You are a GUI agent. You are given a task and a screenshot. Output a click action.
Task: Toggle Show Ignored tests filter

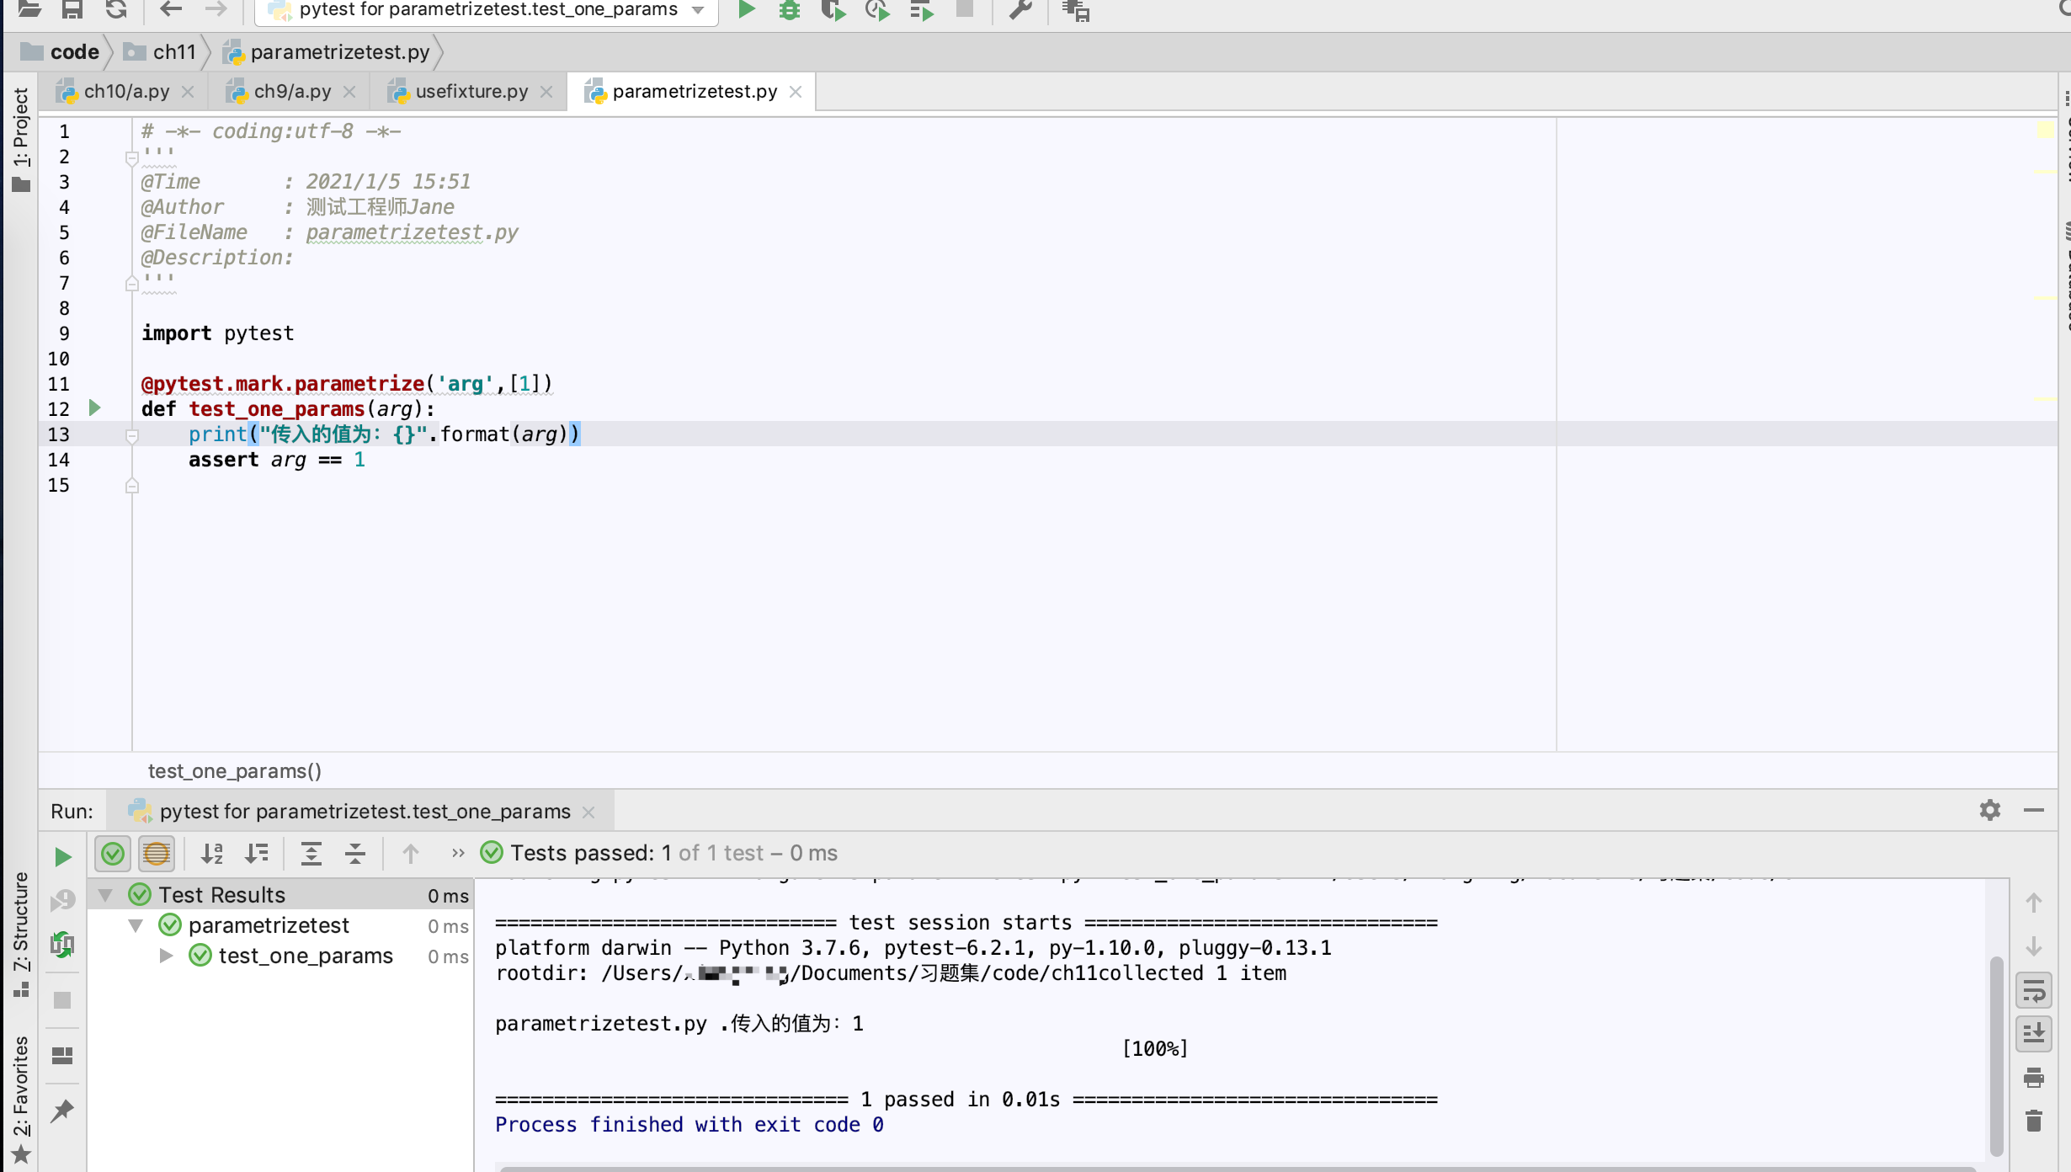pos(157,854)
